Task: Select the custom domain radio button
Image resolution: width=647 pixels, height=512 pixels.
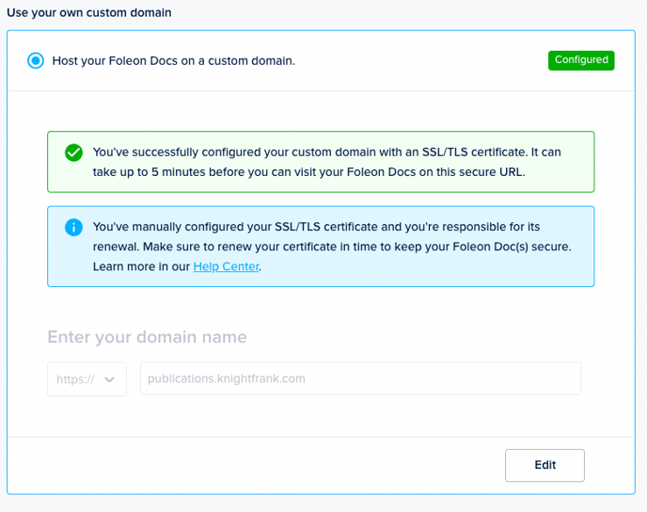Action: click(x=36, y=60)
